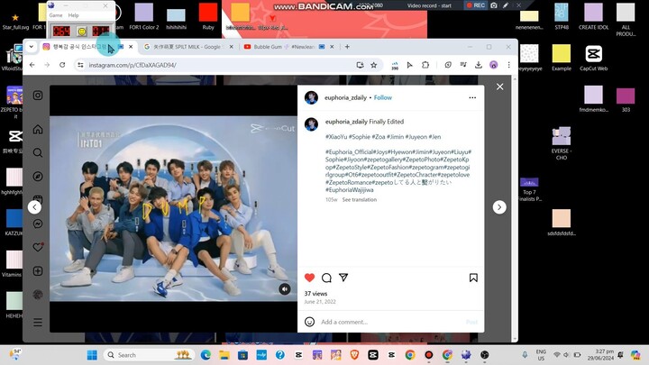Open the More hamburger menu in sidebar
Image resolution: width=649 pixels, height=365 pixels.
click(38, 322)
